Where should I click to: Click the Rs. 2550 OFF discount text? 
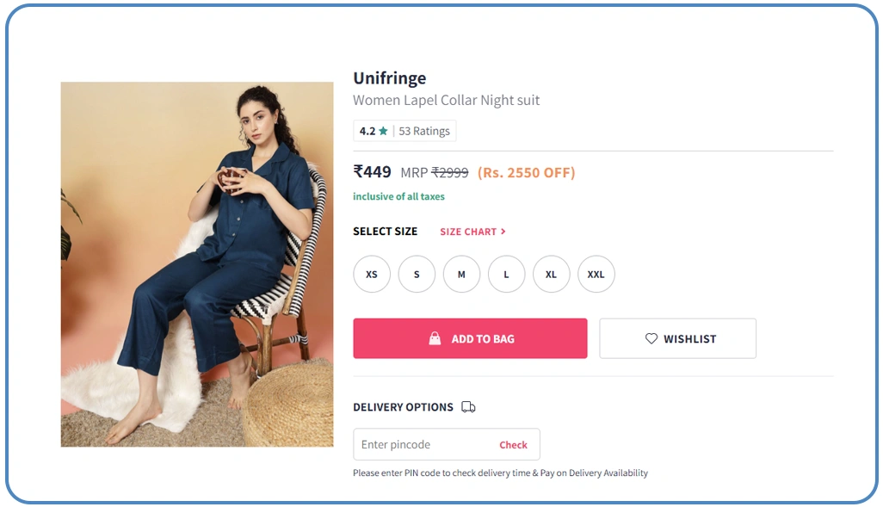pyautogui.click(x=526, y=173)
